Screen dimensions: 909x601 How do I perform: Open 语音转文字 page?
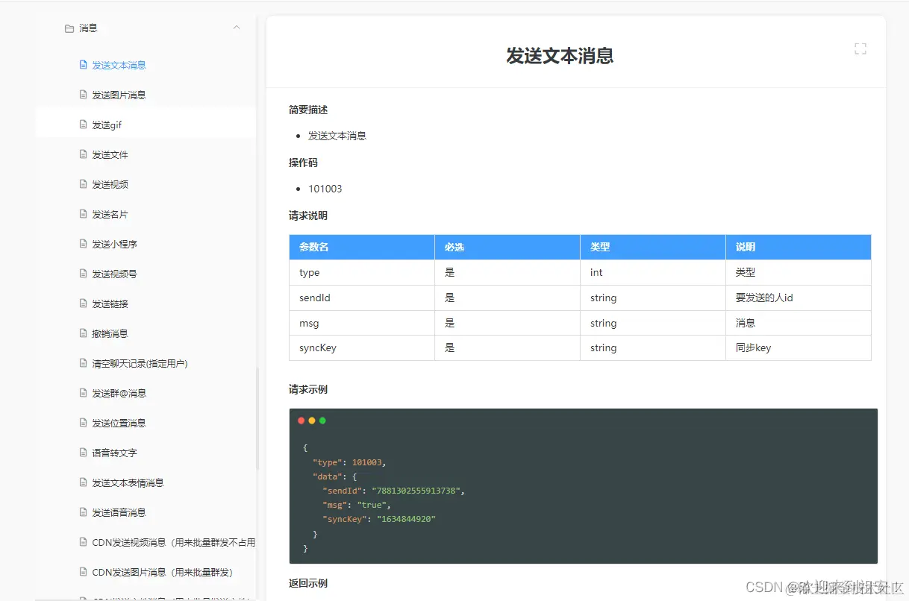[x=114, y=453]
